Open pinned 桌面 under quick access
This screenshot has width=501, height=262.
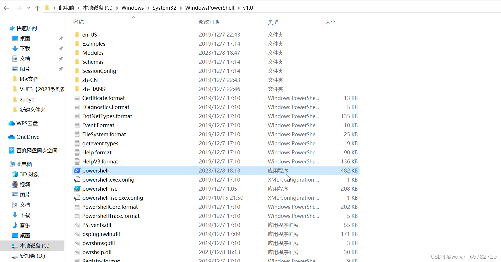click(x=25, y=39)
